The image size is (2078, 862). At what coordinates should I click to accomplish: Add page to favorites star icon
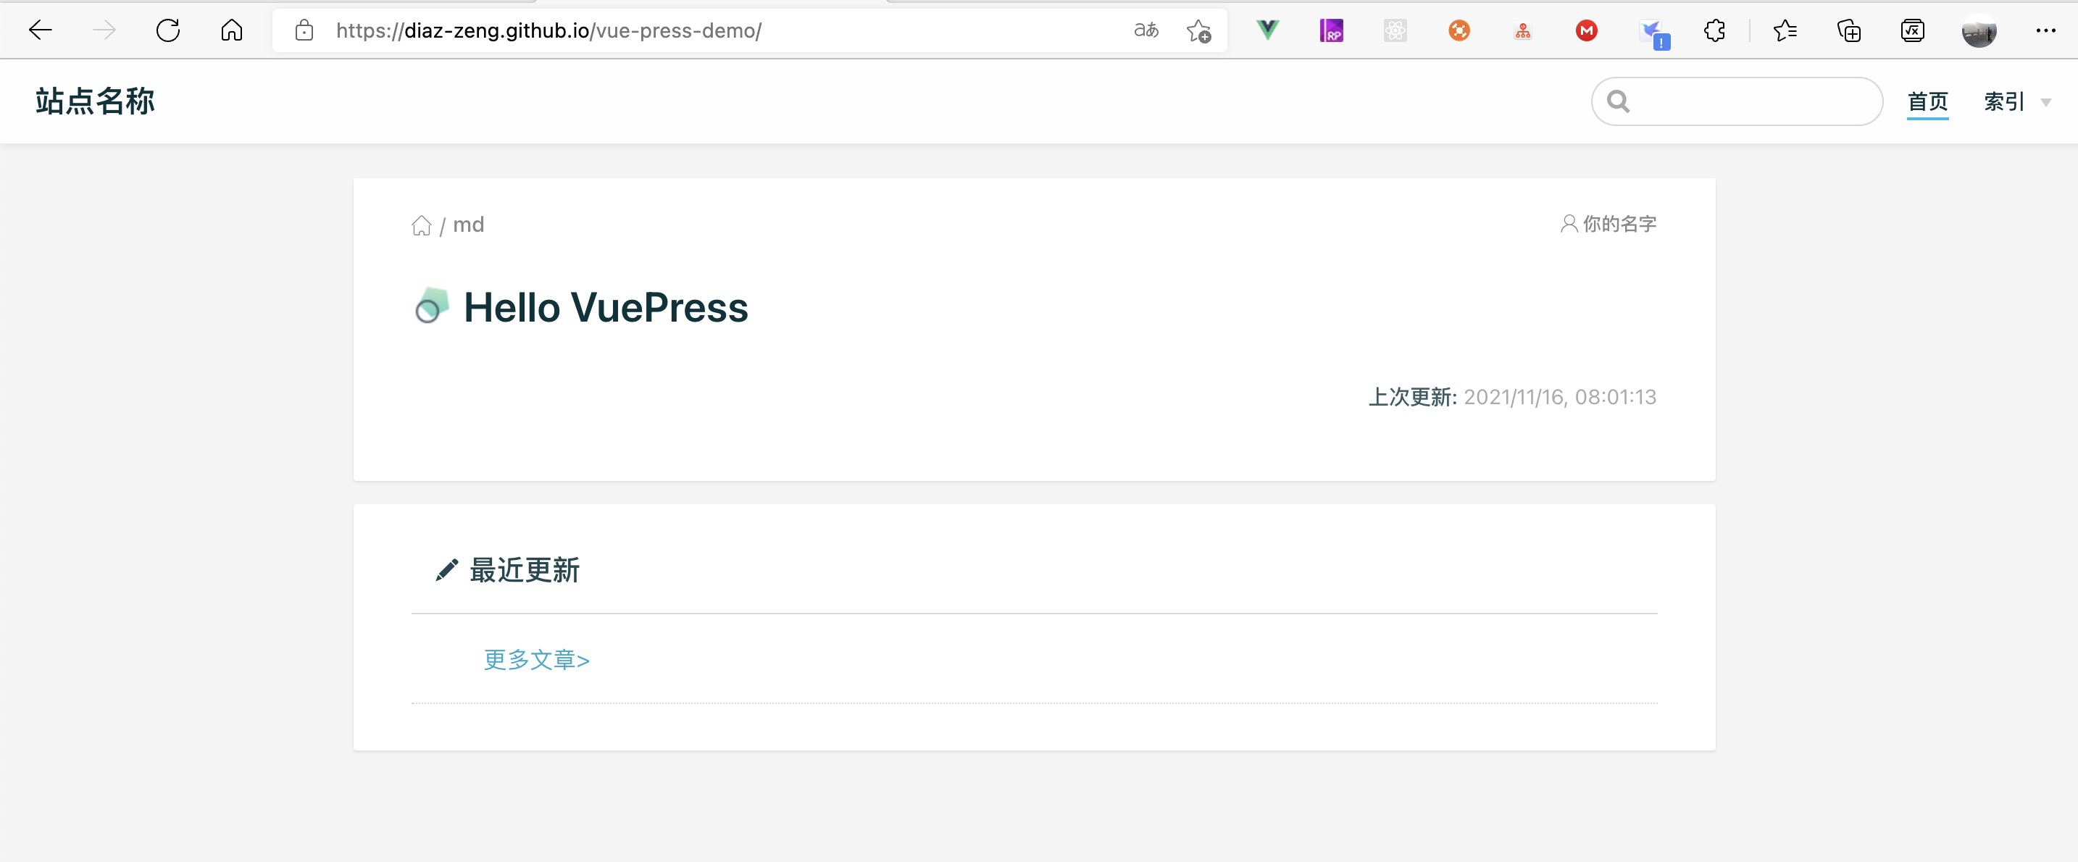tap(1198, 30)
